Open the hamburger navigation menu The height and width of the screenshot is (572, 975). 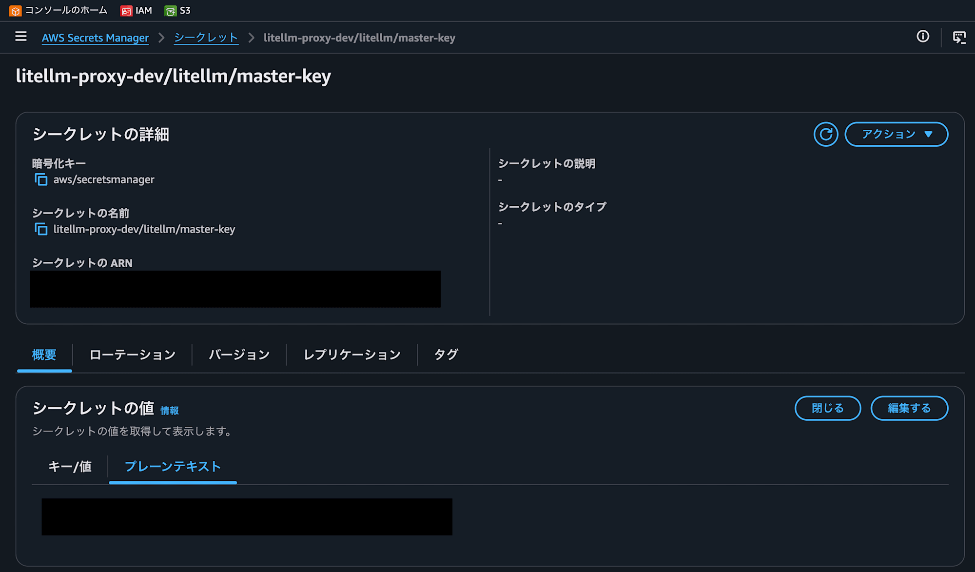point(21,37)
